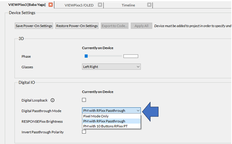Click the Export to Code button

[115, 26]
